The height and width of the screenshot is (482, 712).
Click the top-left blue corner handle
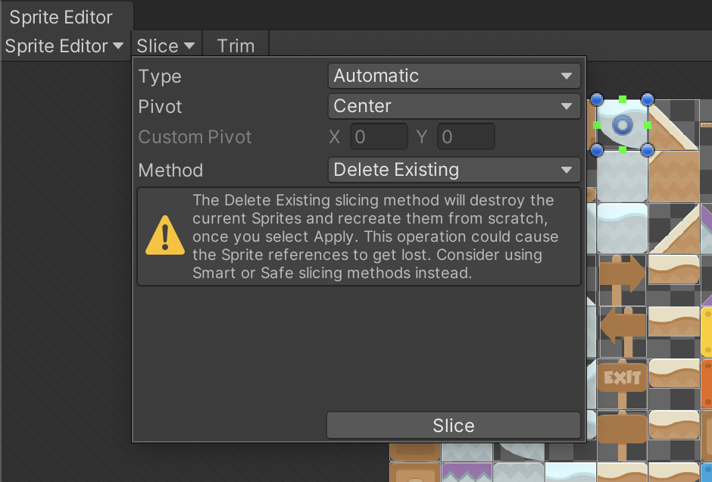click(x=596, y=100)
